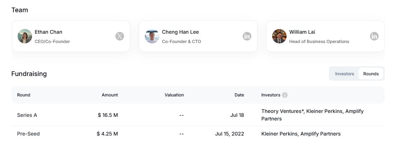Image resolution: width=393 pixels, height=152 pixels.
Task: Click Theory Ventures investor in Series A
Action: (x=282, y=111)
